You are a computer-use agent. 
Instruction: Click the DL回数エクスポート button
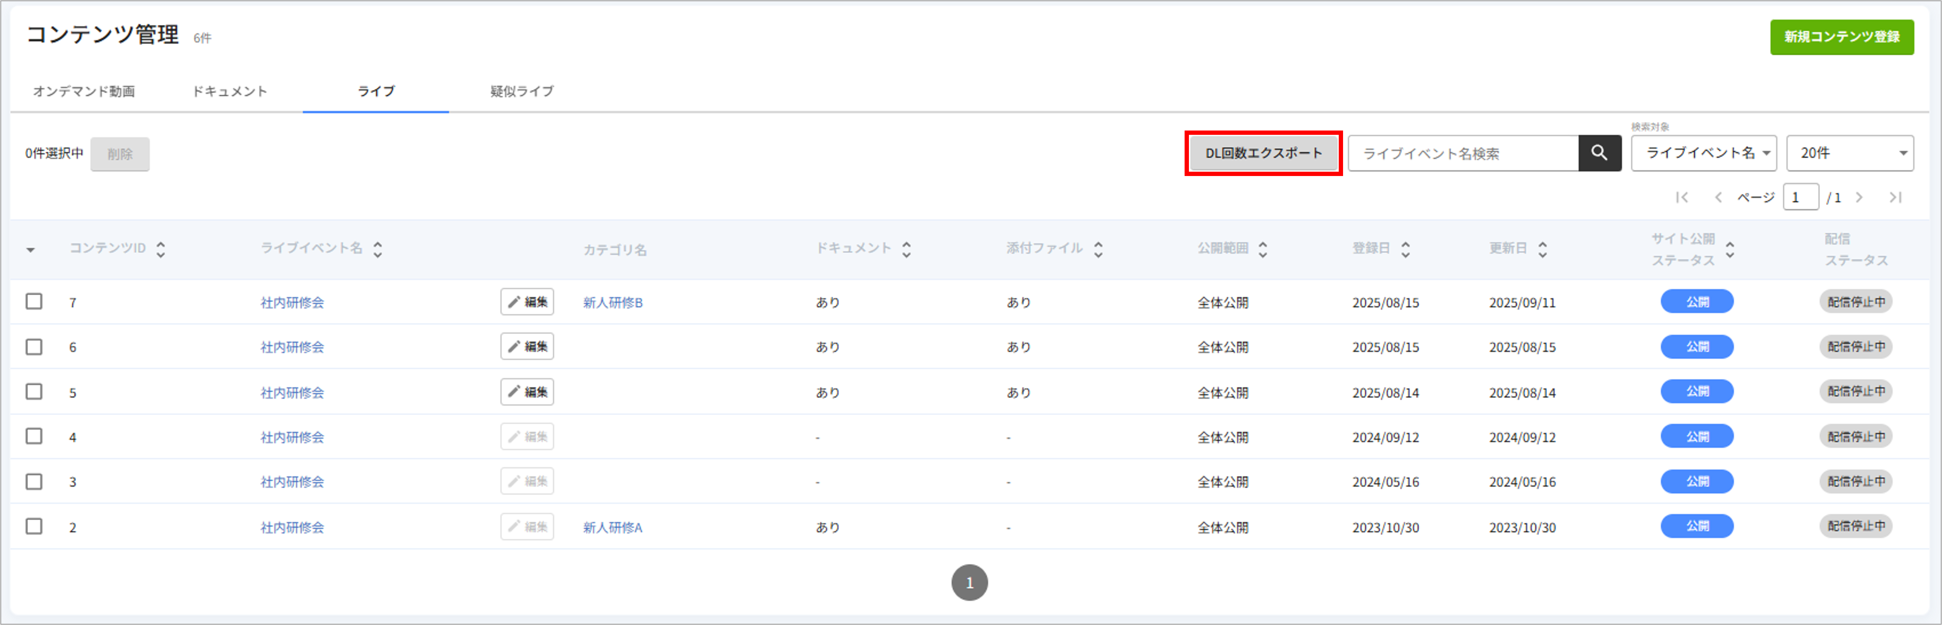click(1264, 153)
